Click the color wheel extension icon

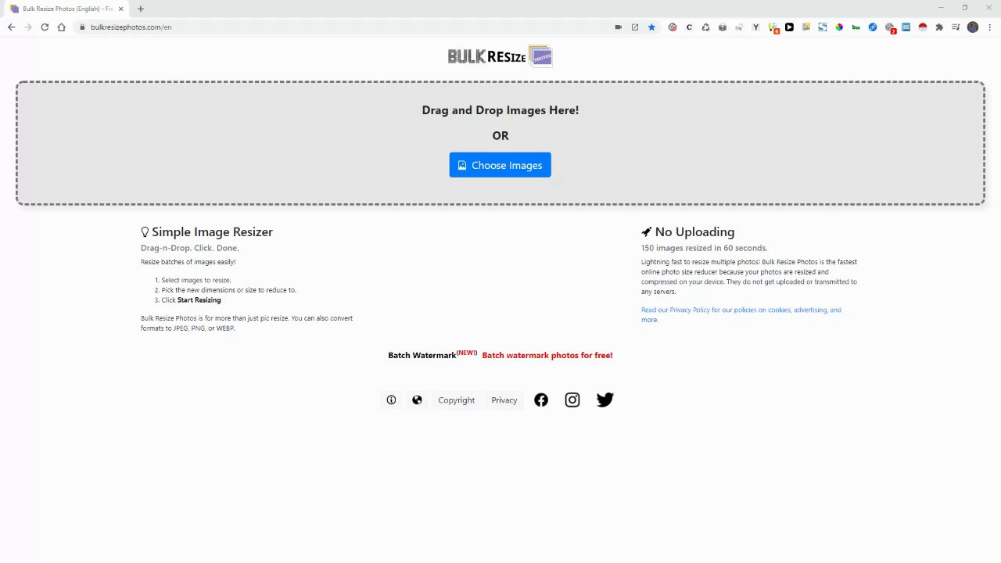[839, 27]
